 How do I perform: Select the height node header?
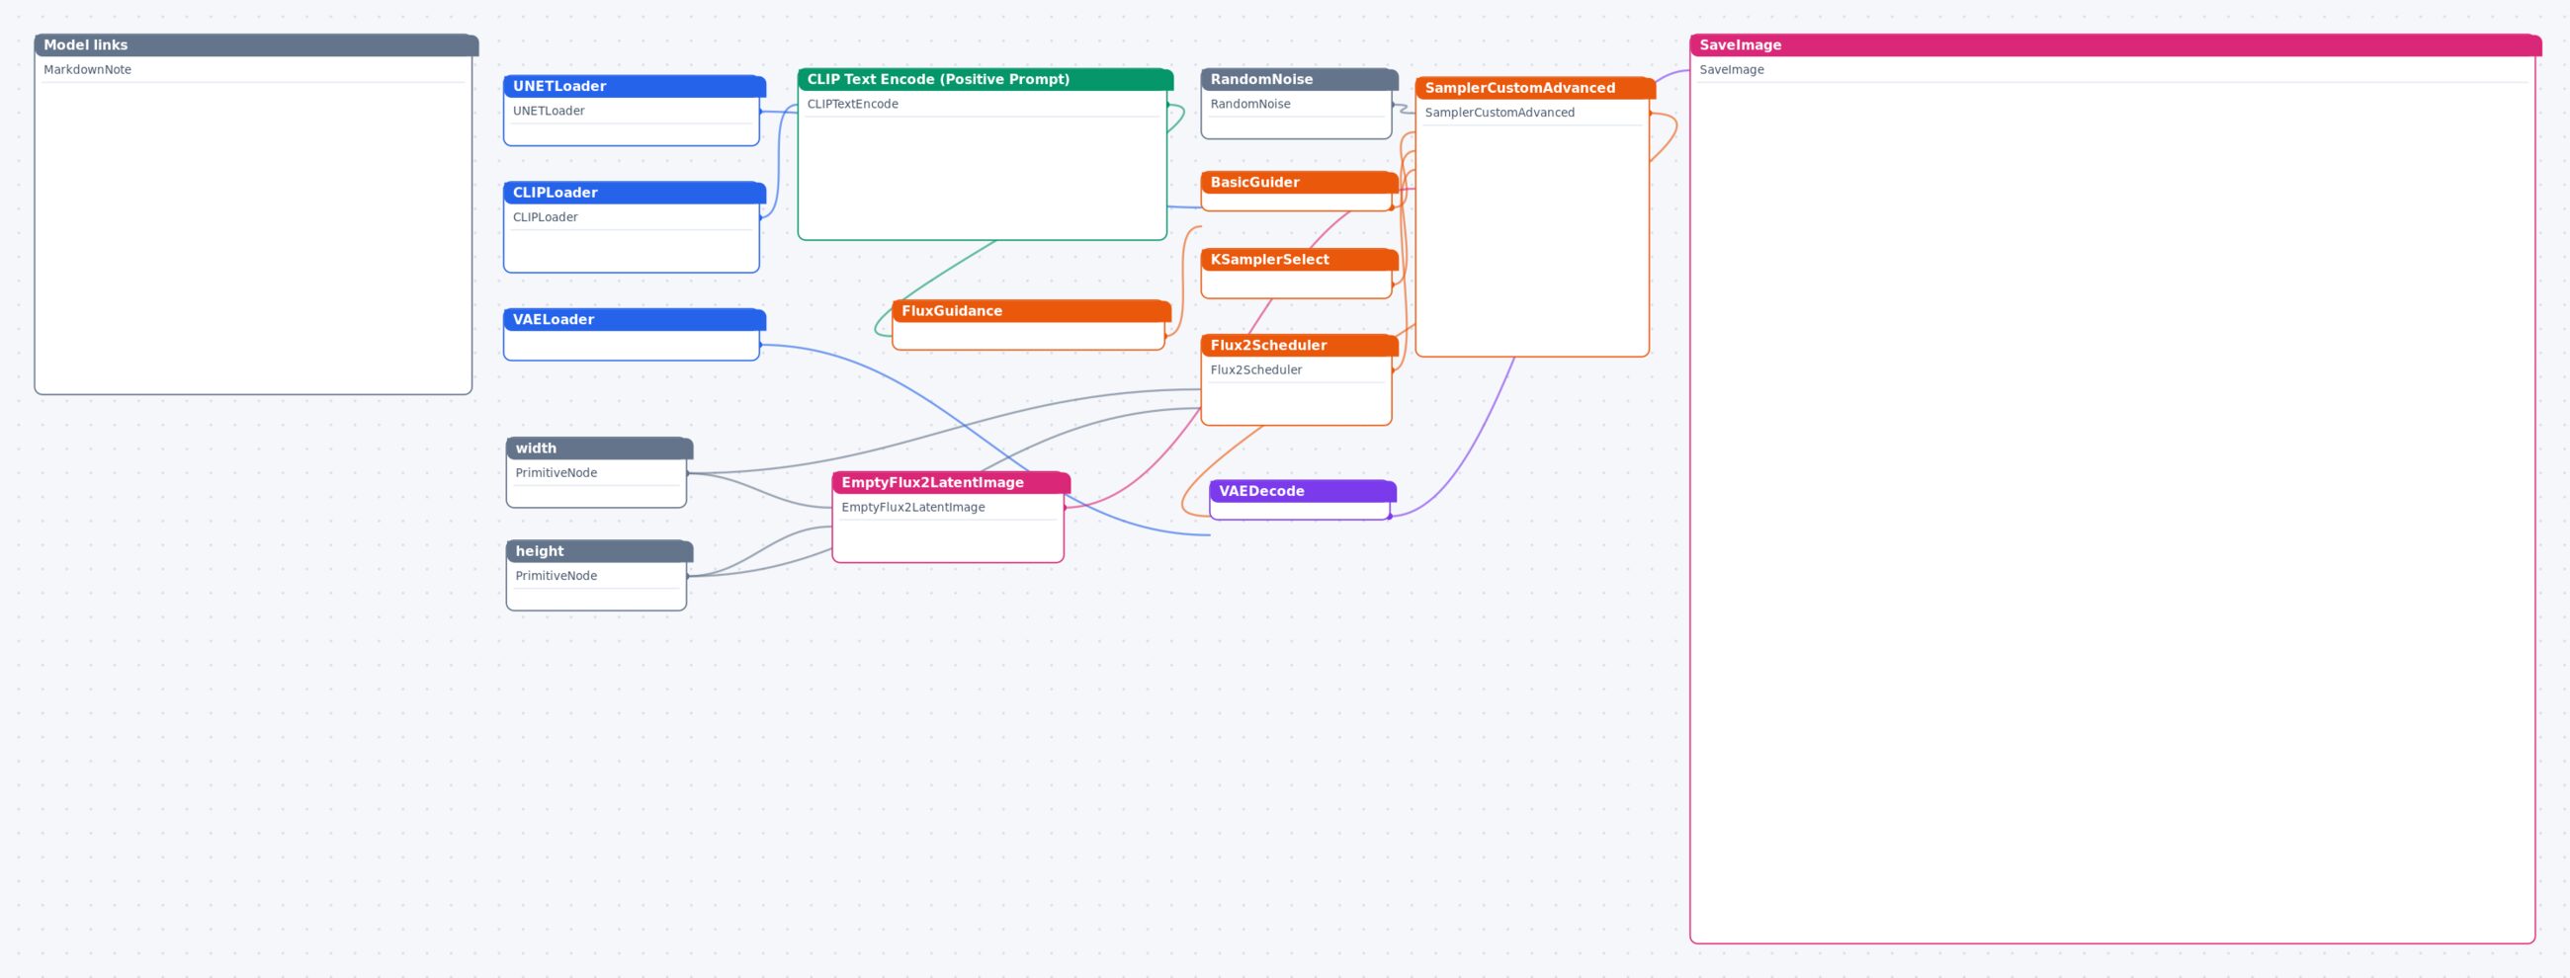point(600,551)
